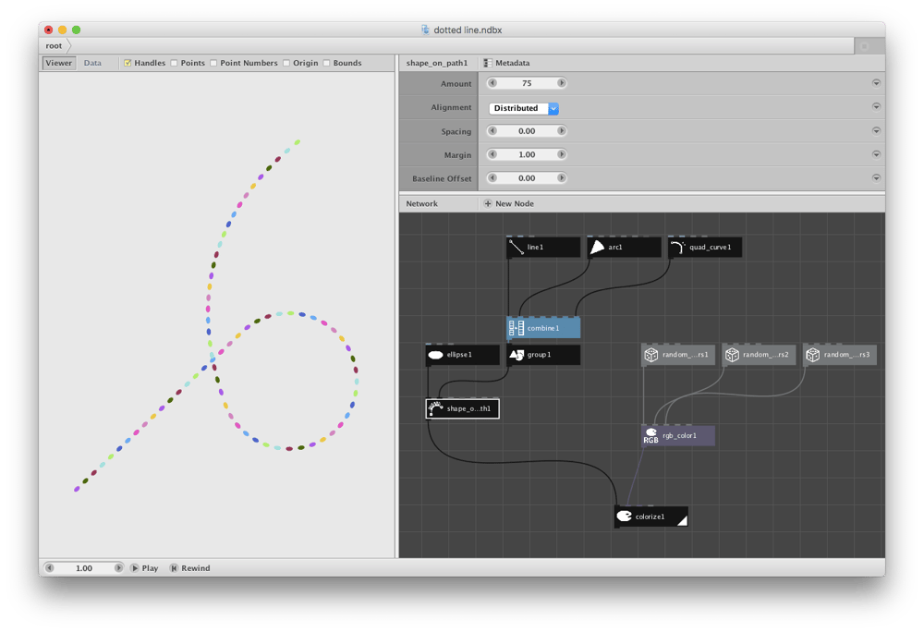This screenshot has width=924, height=632.
Task: Open the Amount row options arrow
Action: (876, 83)
